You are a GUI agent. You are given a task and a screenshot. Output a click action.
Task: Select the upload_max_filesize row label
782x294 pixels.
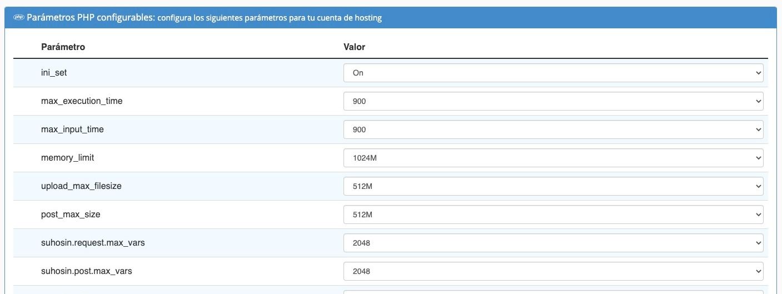[x=81, y=186]
